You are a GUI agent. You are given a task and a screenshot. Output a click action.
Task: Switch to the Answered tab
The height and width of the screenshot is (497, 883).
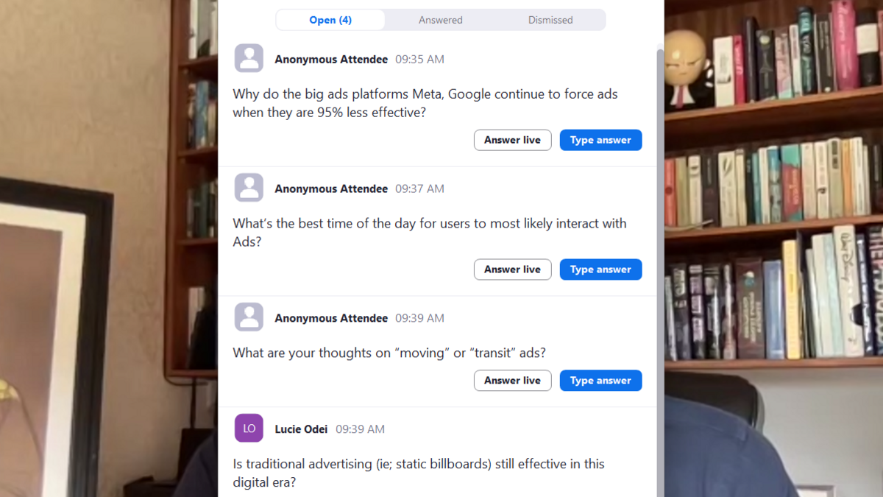[x=440, y=20]
